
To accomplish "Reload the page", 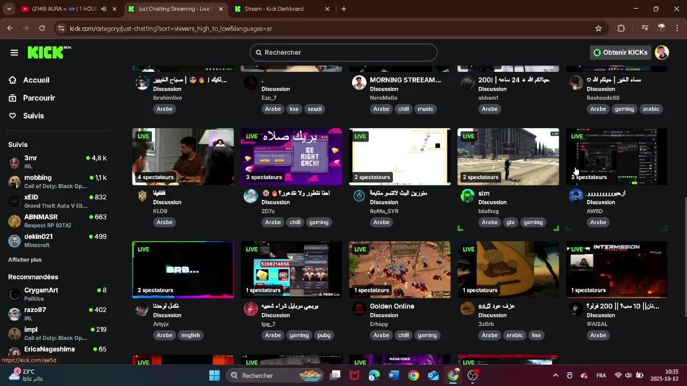I will (x=42, y=28).
